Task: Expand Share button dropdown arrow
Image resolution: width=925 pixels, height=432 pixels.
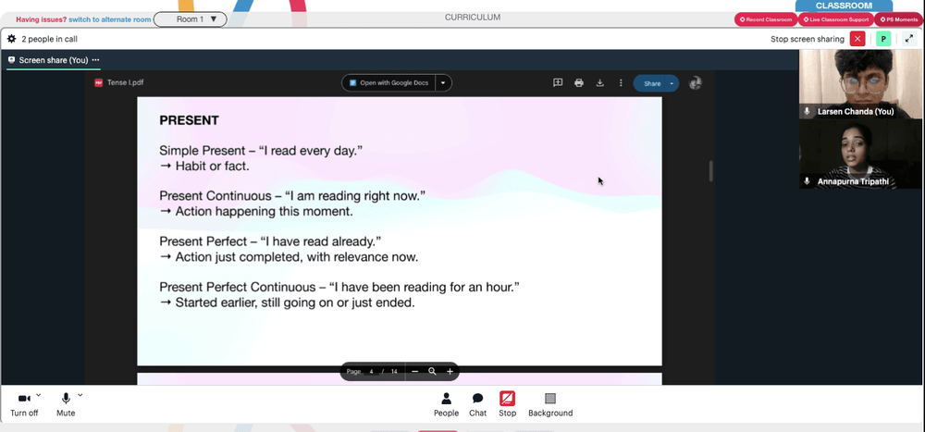Action: coord(672,84)
